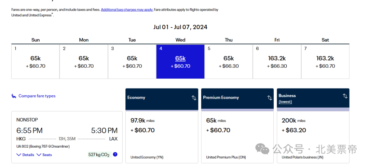Select highlighted Wednesday July 4 65k fare
The image size is (369, 164).
(x=180, y=61)
